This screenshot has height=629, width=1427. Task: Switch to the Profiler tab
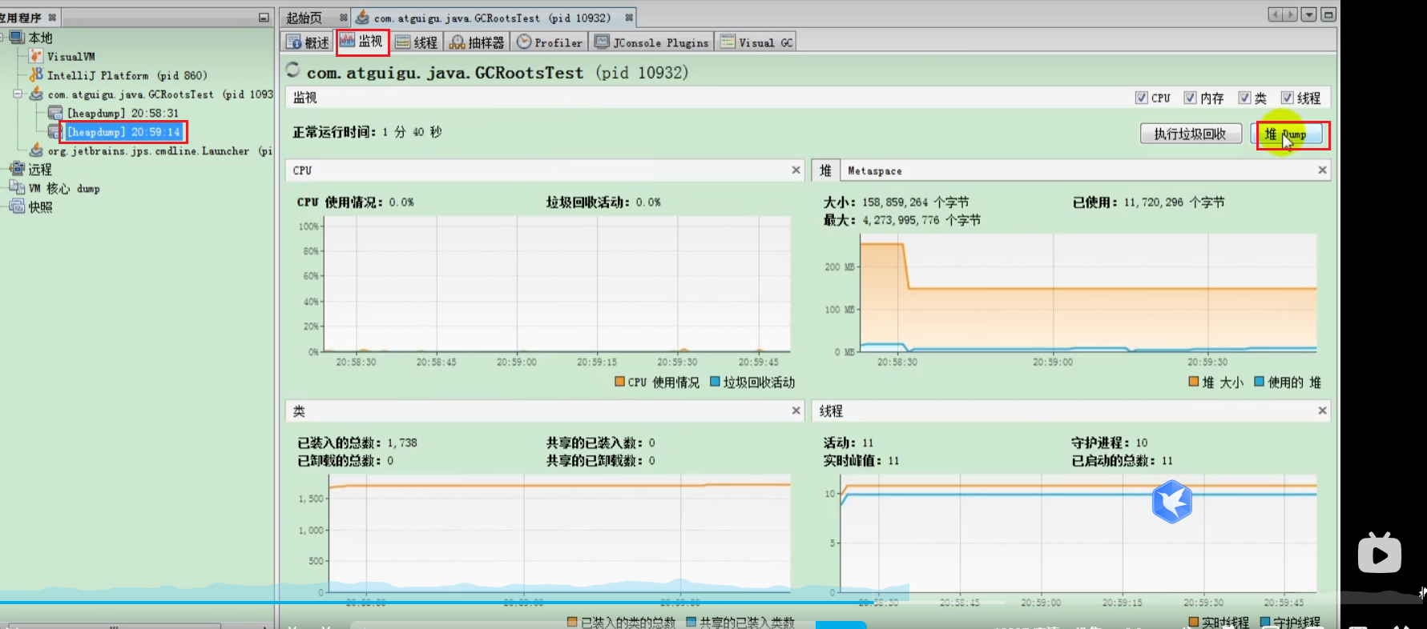550,42
